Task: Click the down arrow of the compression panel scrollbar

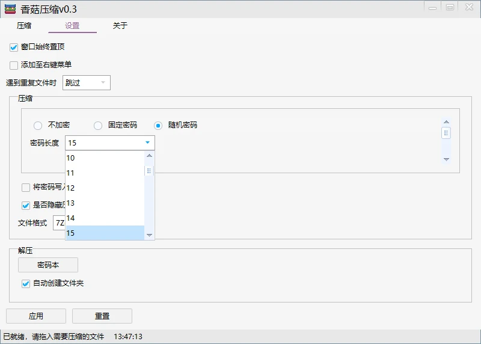Action: coord(446,159)
